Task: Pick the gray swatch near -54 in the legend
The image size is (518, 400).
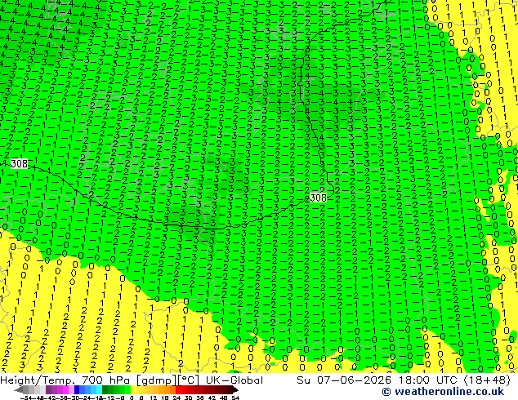Action: tap(26, 389)
